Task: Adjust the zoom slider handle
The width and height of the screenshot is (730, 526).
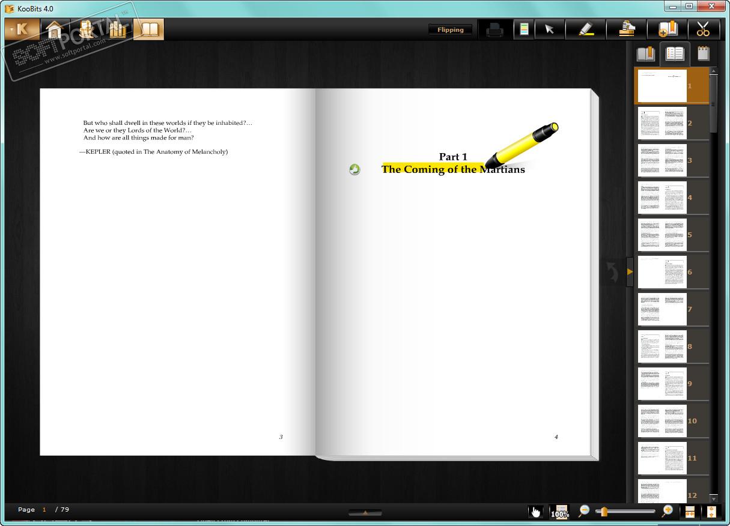Action: pos(603,512)
